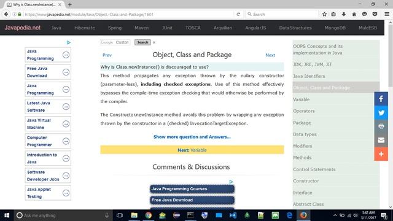Share the page by email envelope icon

coord(381,140)
